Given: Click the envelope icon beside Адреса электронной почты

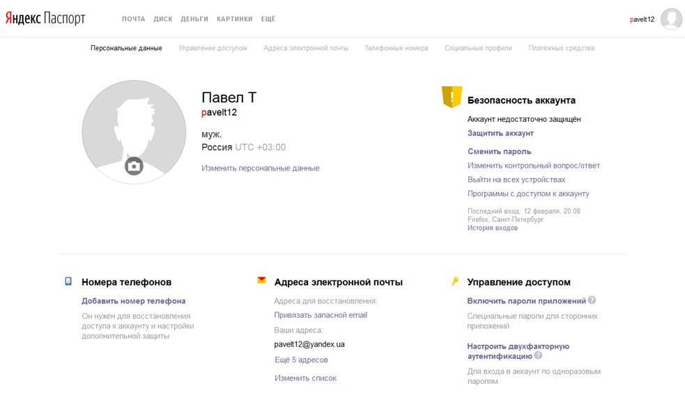Looking at the screenshot, I should click(261, 280).
